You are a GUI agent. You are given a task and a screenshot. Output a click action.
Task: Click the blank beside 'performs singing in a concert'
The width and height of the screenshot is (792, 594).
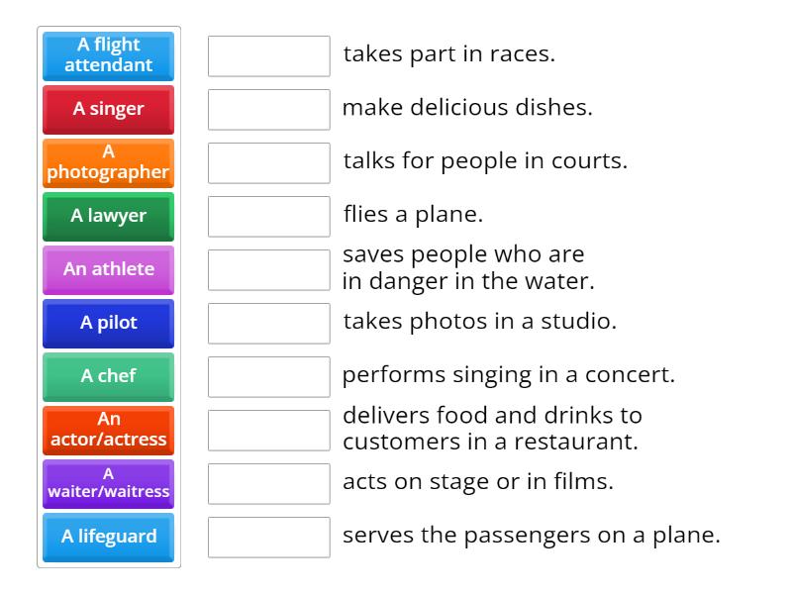[269, 377]
